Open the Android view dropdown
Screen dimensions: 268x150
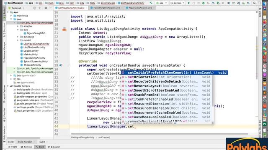pos(16,8)
